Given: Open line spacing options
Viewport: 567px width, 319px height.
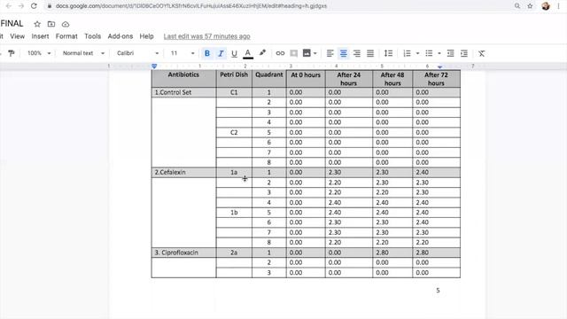Looking at the screenshot, I should coord(388,53).
